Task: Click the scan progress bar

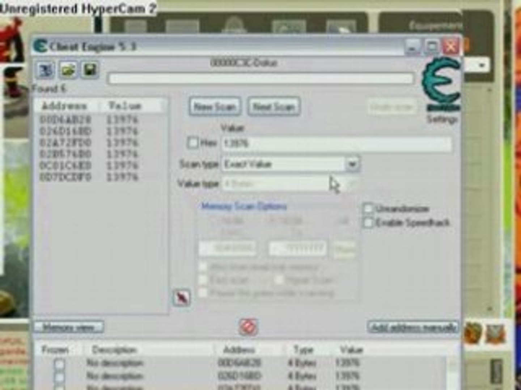Action: pyautogui.click(x=261, y=79)
